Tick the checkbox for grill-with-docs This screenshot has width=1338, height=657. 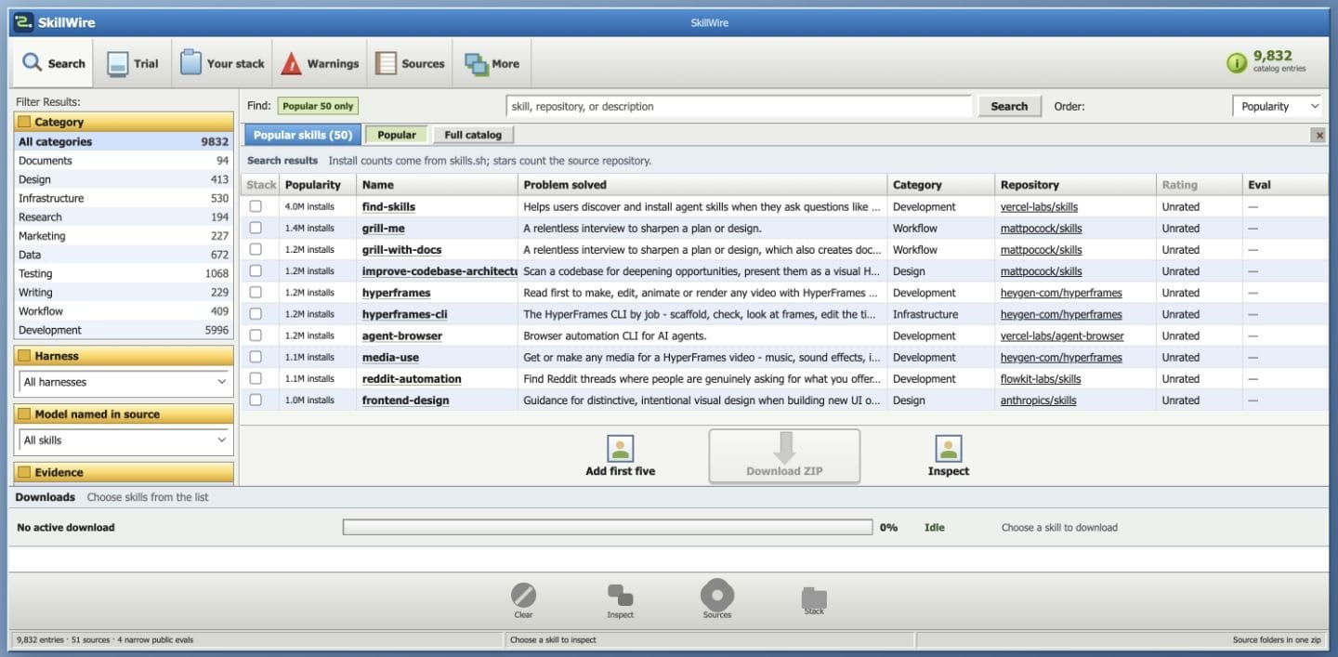point(256,249)
